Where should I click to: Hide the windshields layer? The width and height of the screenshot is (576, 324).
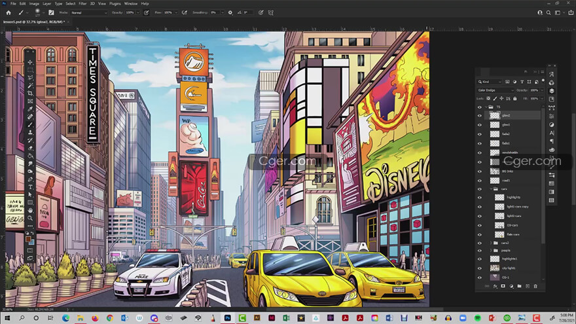point(479,153)
